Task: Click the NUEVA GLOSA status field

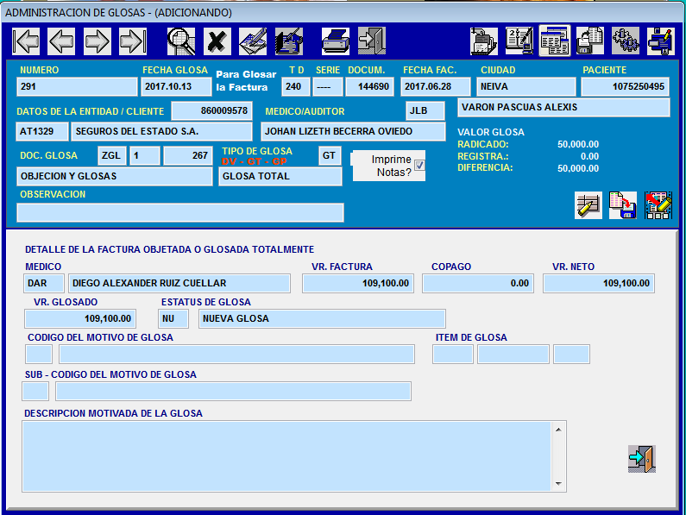Action: click(x=322, y=319)
